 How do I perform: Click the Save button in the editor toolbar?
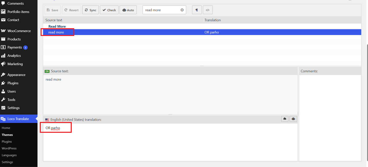point(52,10)
